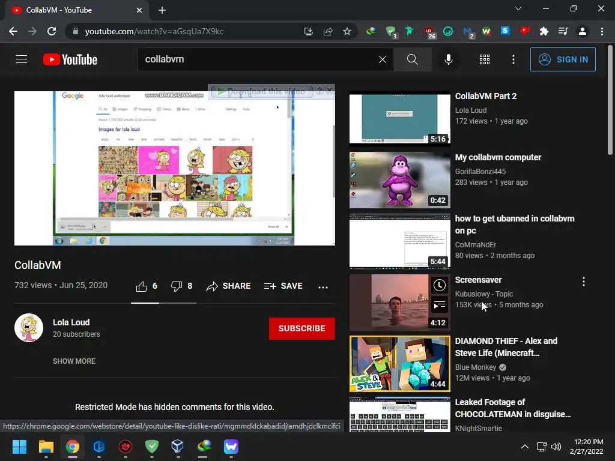This screenshot has height=461, width=615.
Task: Subscribe to Lola Loud channel
Action: [x=301, y=328]
